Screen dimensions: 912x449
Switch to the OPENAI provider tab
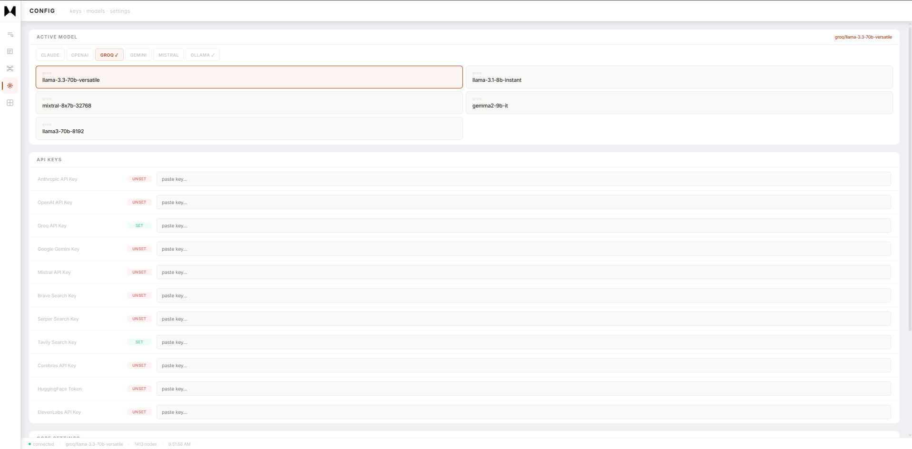[80, 55]
